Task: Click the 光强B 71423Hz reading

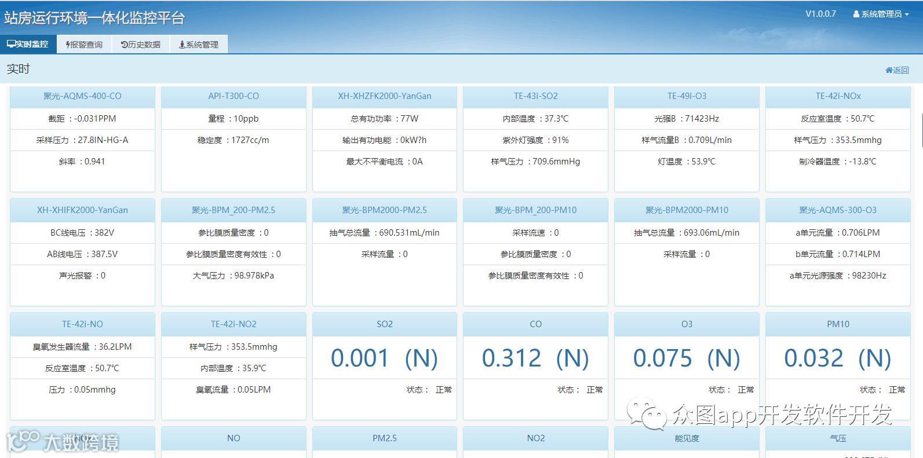Action: click(687, 119)
